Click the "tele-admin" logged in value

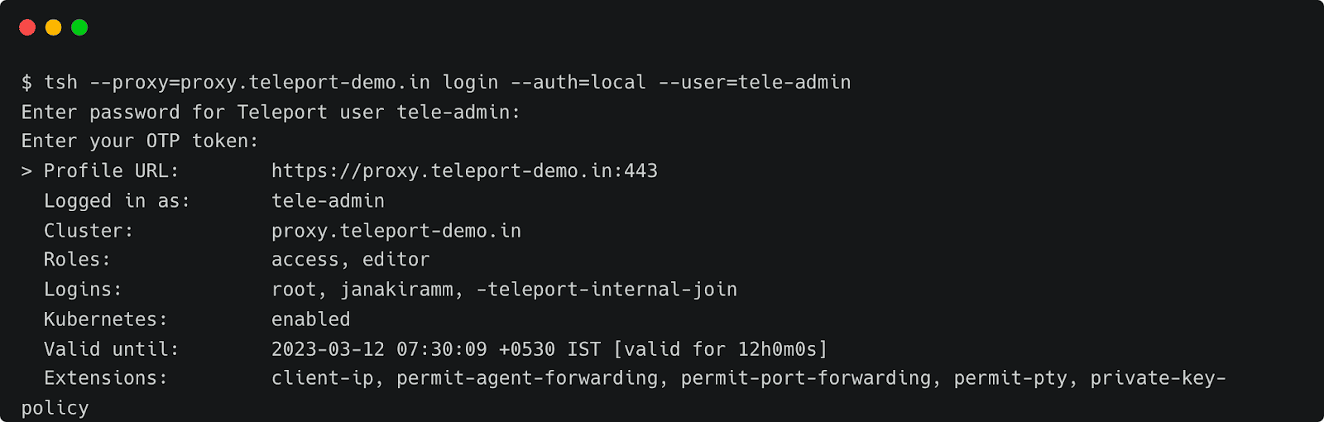click(x=328, y=201)
